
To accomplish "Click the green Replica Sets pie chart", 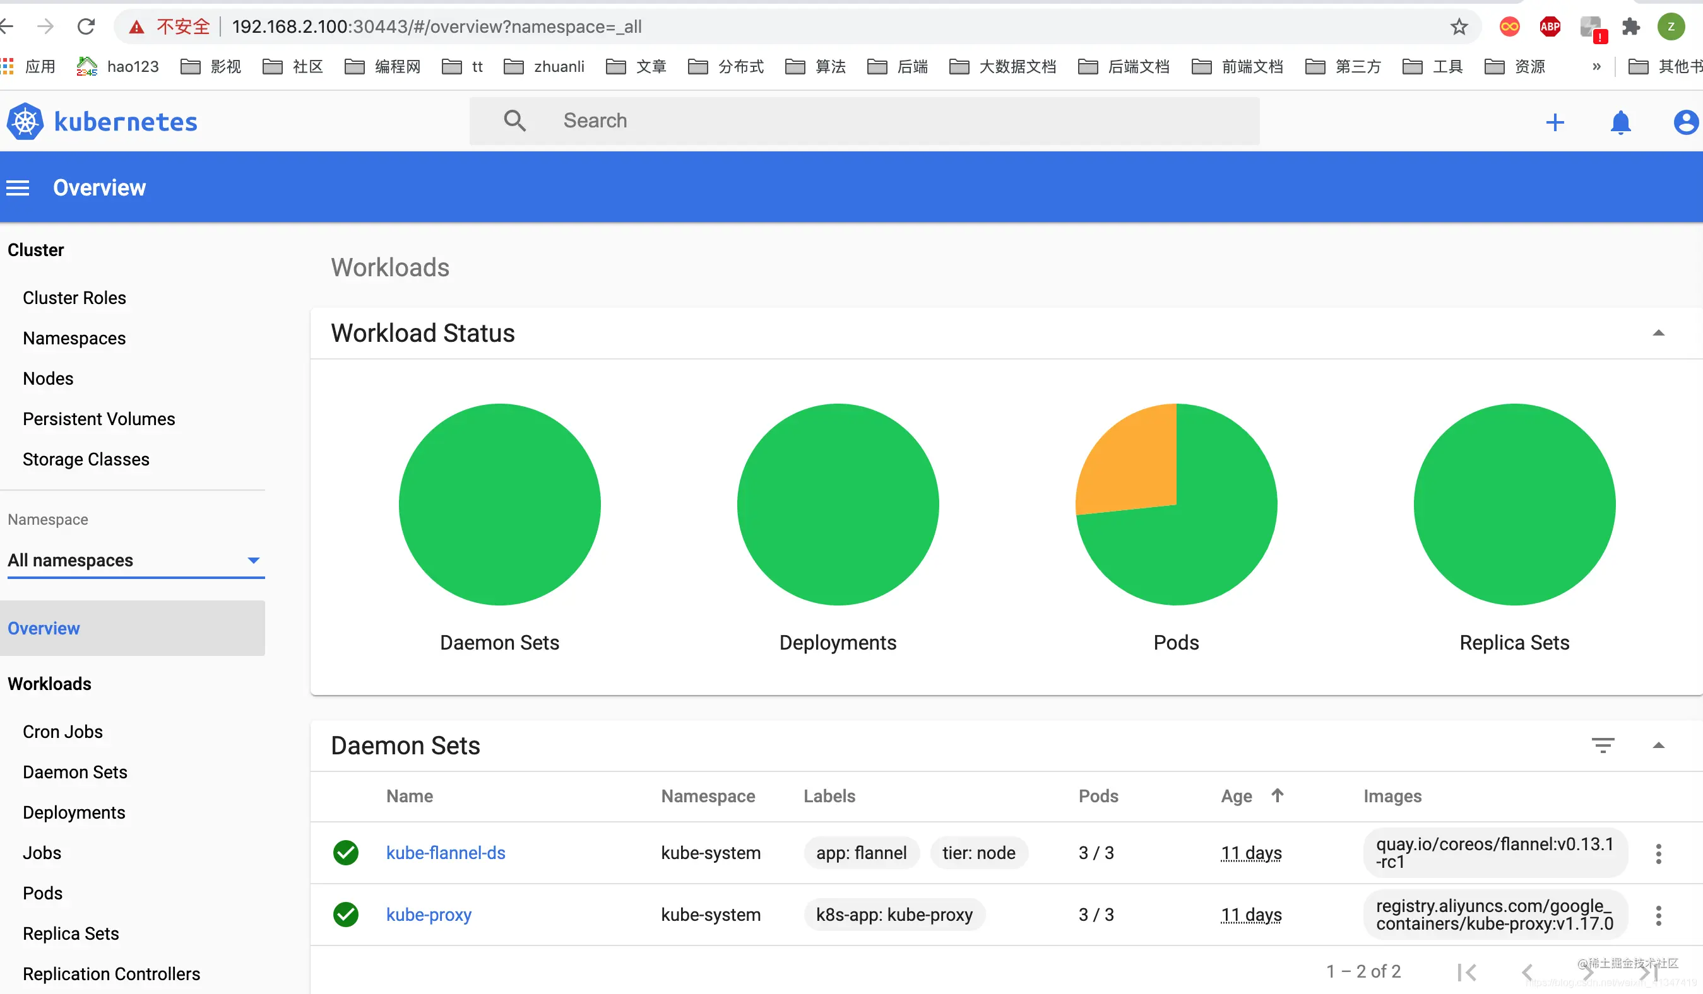I will click(1514, 505).
